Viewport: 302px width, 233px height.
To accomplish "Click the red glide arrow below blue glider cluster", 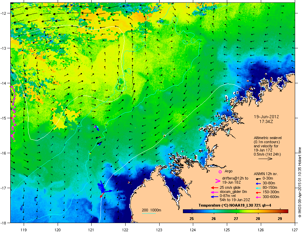I will pos(102,195).
